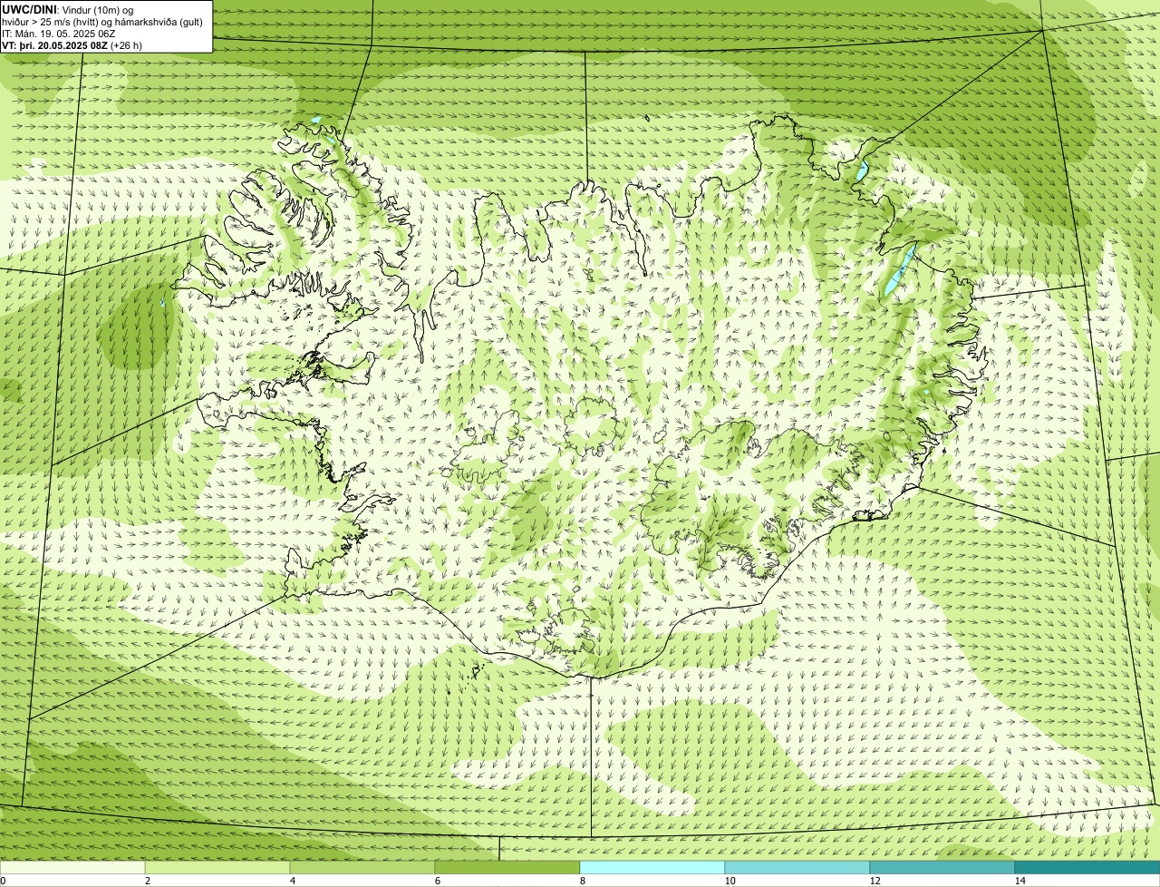The image size is (1160, 887).
Task: Click the scale label '10'
Action: [730, 881]
